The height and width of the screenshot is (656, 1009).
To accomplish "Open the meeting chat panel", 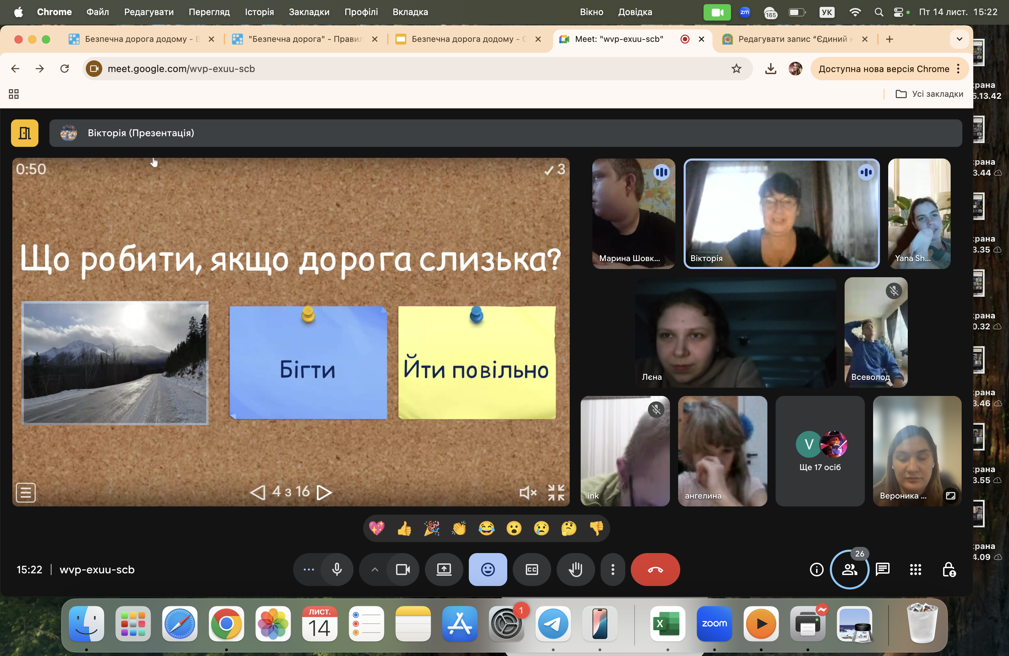I will [882, 570].
